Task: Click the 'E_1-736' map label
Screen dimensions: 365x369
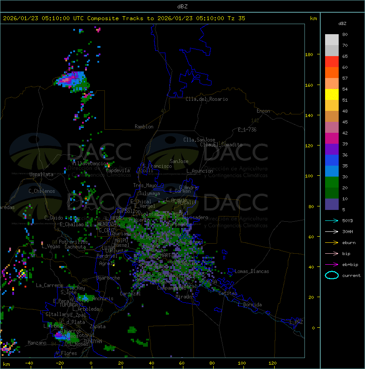Action: click(247, 130)
